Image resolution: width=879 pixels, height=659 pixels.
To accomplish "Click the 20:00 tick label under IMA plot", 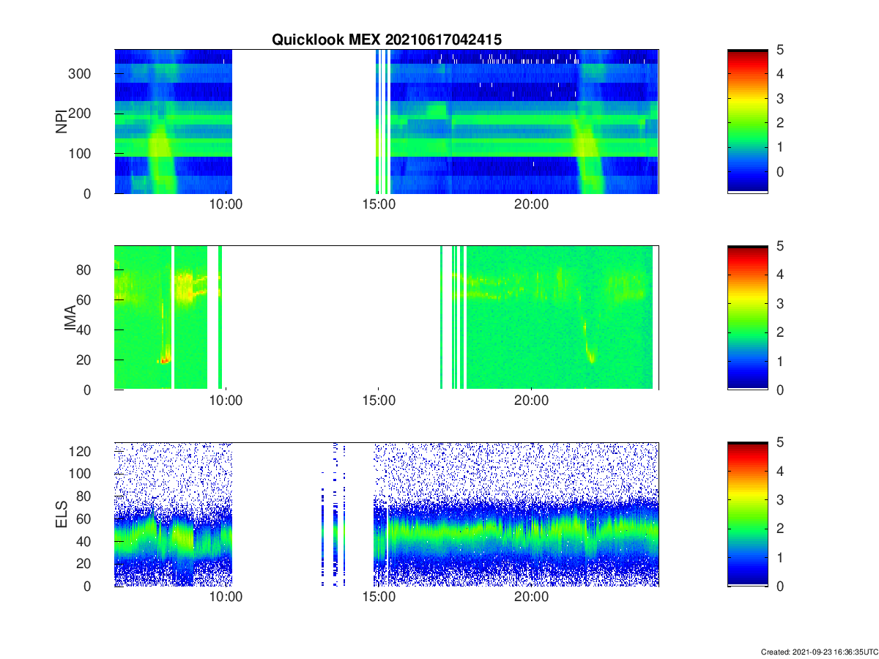I will (531, 401).
